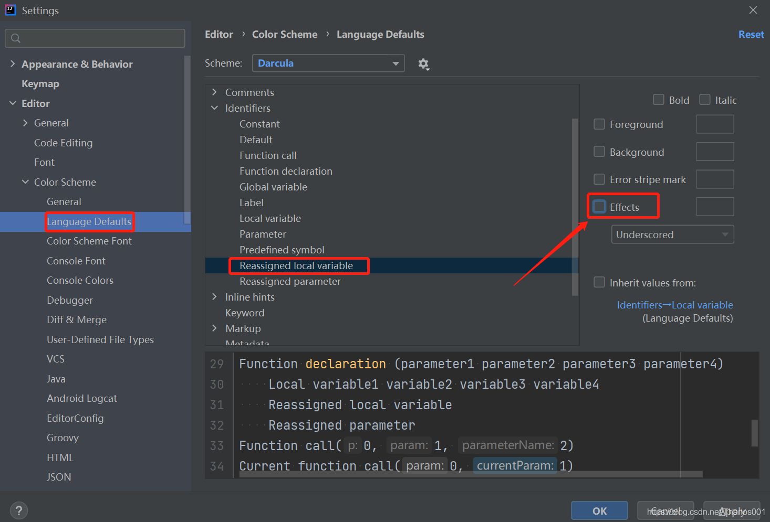
Task: Toggle the Error stripe mark checkbox
Action: pyautogui.click(x=599, y=179)
